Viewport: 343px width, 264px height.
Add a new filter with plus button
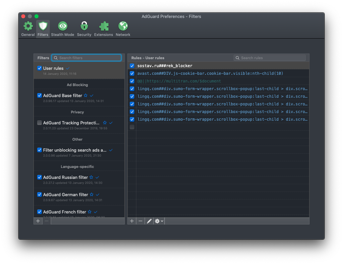(38, 221)
